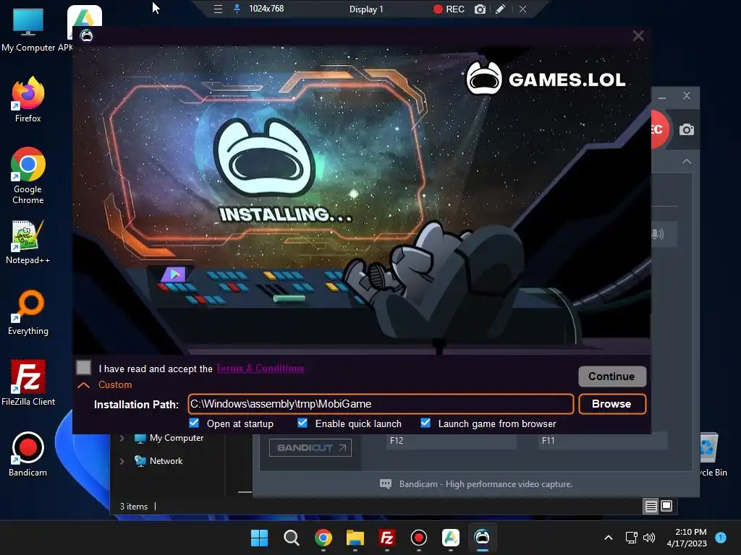The image size is (741, 555).
Task: Open the Google Drive-style taskbar app
Action: 450,538
